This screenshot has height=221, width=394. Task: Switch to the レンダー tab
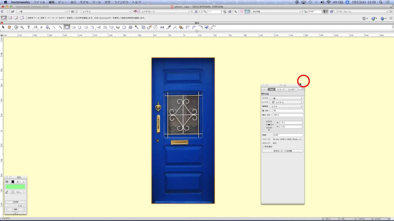pyautogui.click(x=292, y=90)
